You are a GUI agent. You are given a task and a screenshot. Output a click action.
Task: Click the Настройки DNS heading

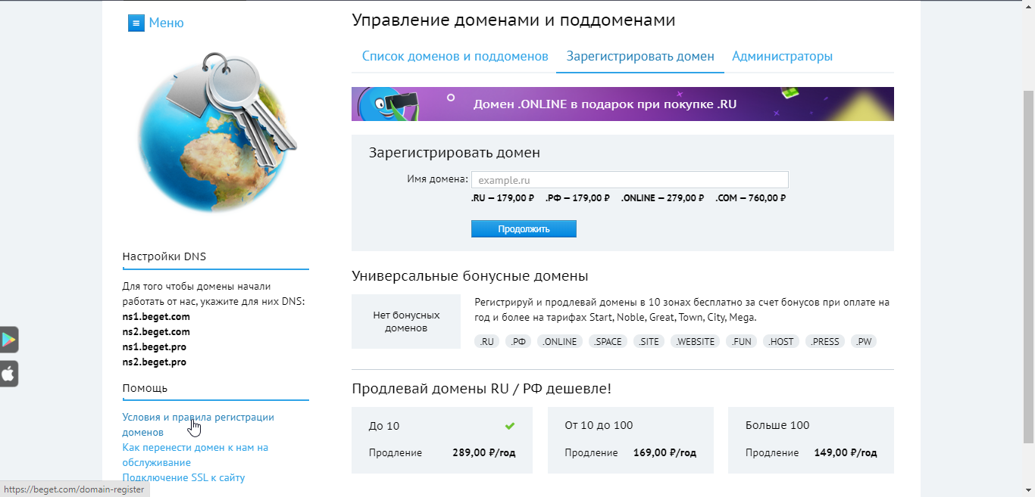[164, 256]
